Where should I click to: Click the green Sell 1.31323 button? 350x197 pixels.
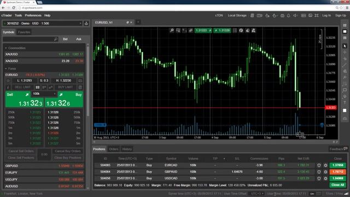pyautogui.click(x=24, y=100)
